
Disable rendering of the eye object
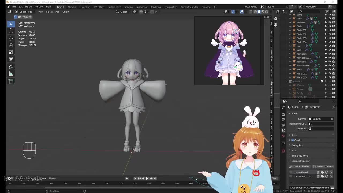tap(334, 46)
